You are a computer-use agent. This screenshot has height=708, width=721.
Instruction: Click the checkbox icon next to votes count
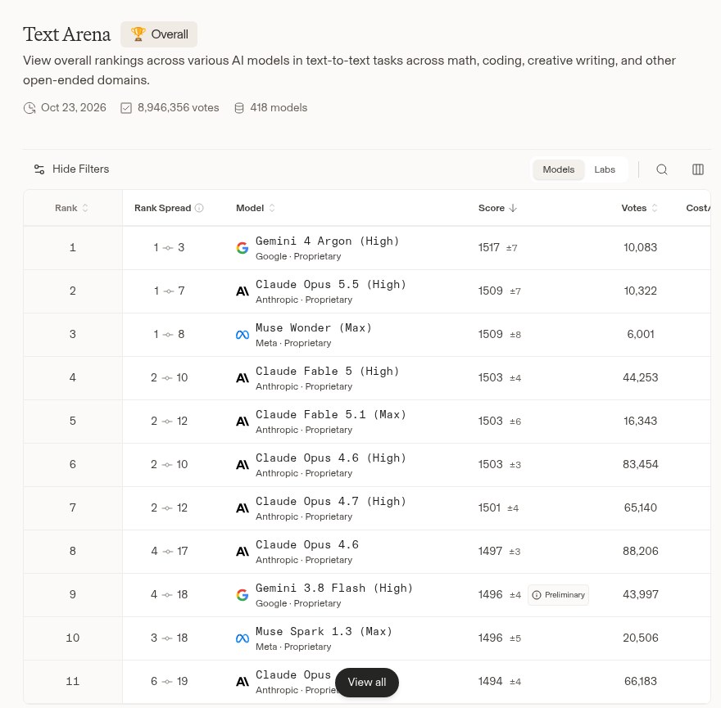click(126, 108)
